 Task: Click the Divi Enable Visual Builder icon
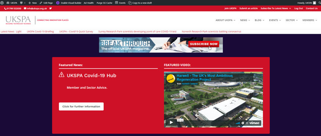point(58,3)
